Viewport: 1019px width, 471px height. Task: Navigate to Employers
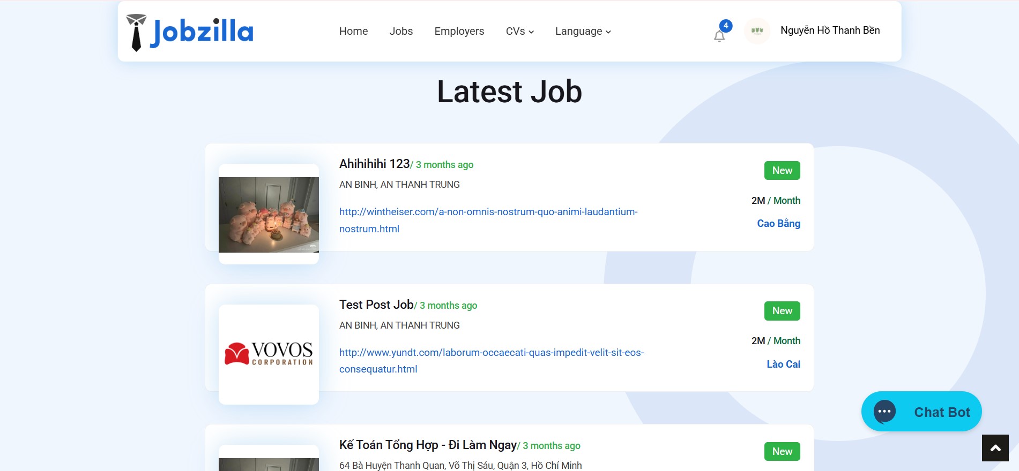[459, 32]
